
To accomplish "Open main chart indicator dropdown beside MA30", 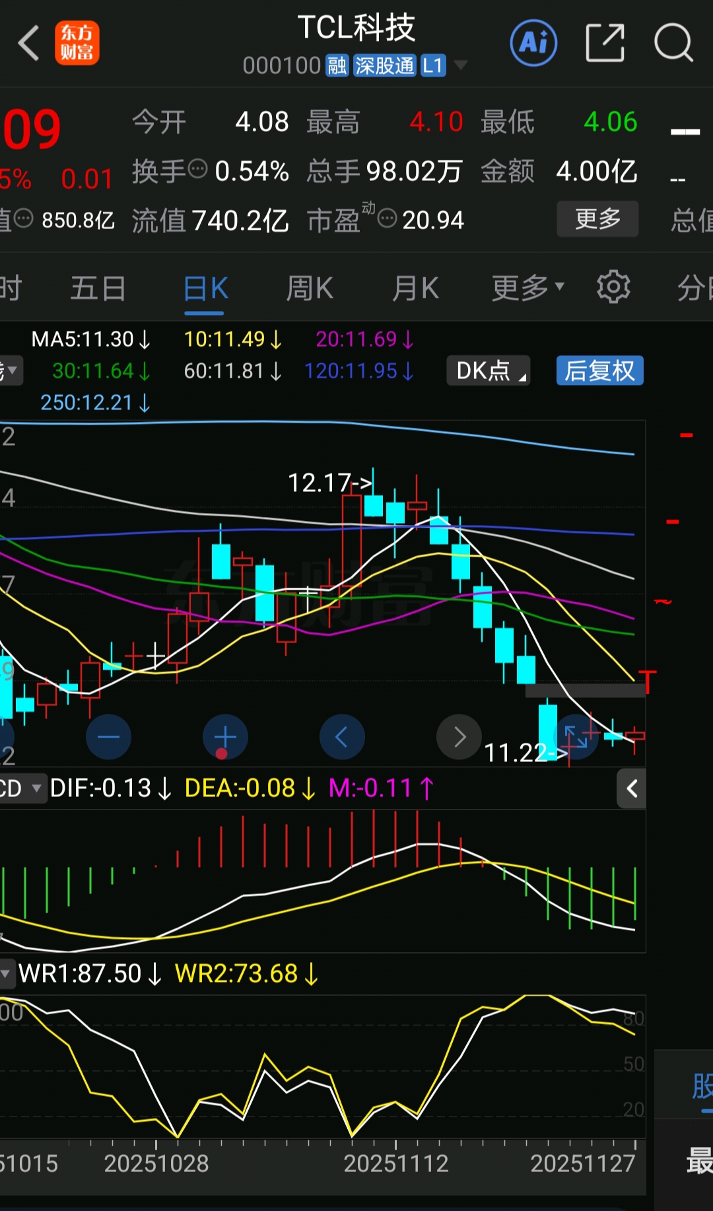I will pos(11,370).
